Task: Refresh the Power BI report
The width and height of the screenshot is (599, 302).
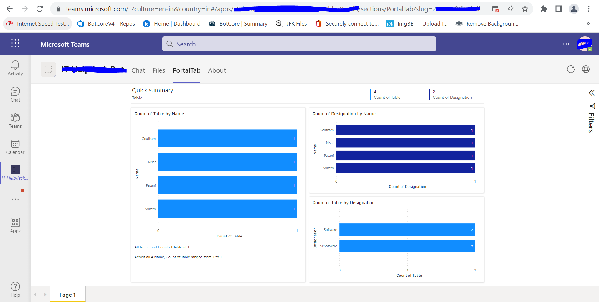Action: [571, 69]
